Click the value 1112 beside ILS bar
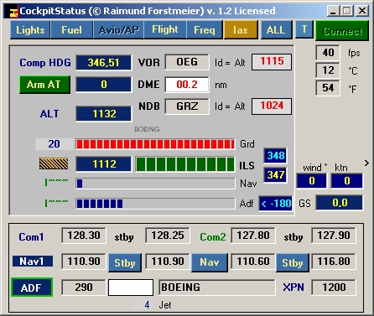Viewport: 374px width, 316px height. pyautogui.click(x=103, y=164)
